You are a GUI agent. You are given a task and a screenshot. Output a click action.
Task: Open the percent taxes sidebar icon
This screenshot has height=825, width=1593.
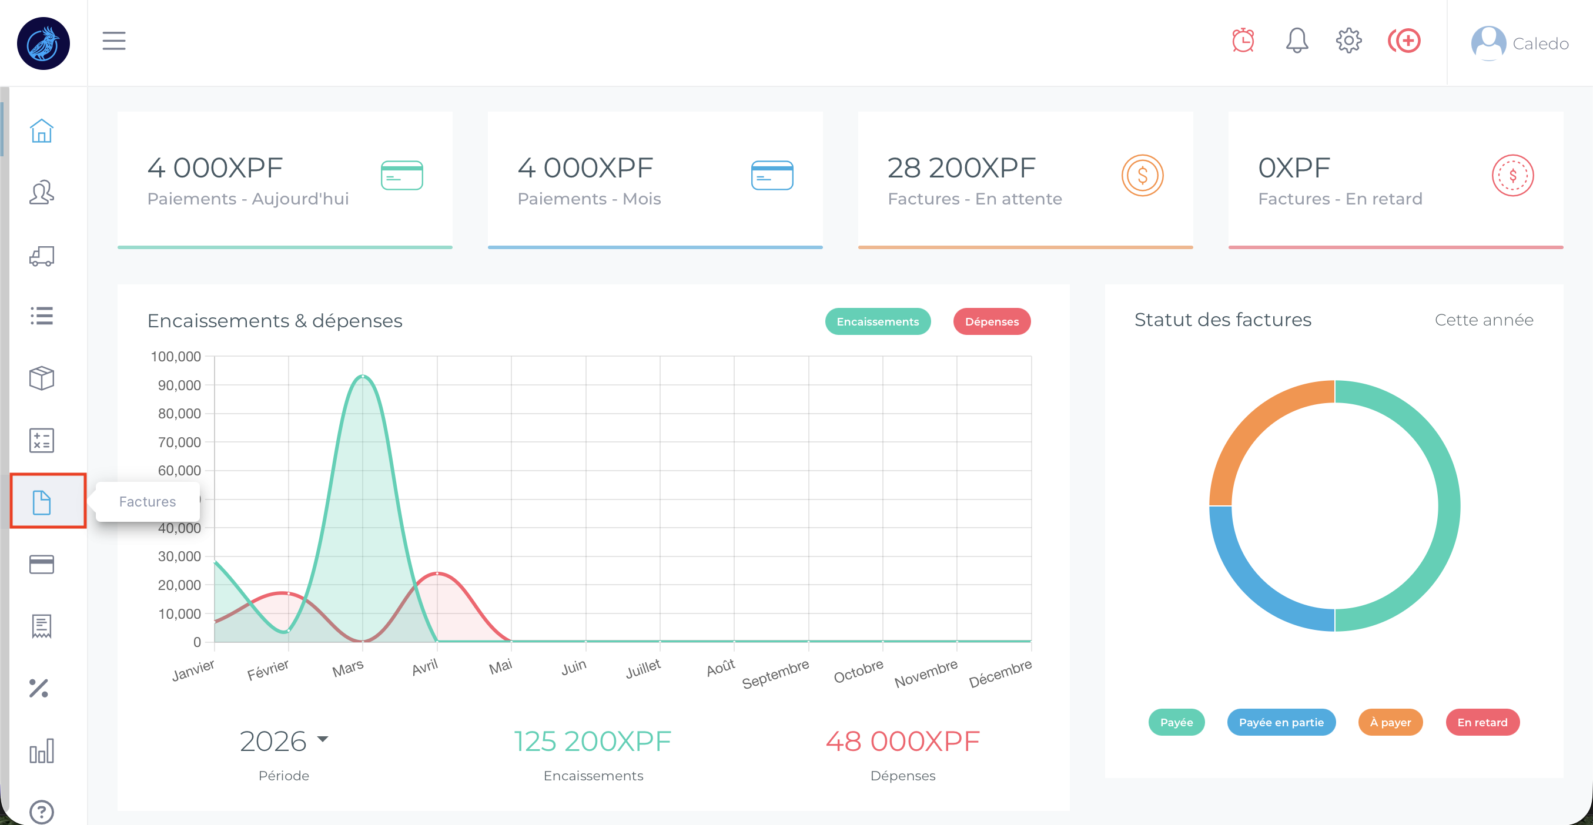tap(39, 688)
